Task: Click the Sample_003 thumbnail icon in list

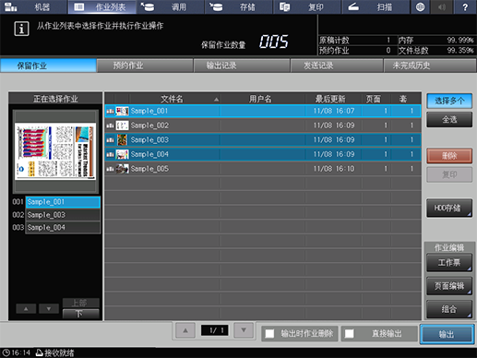Action: click(x=122, y=139)
